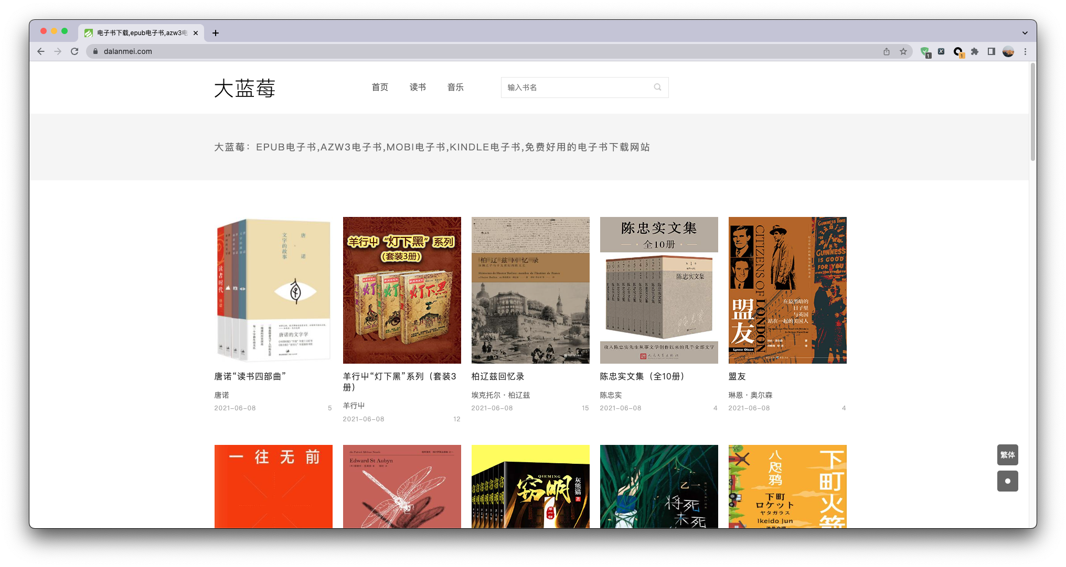This screenshot has height=567, width=1066.
Task: Open the 唐诺"读书四部曲" cover
Action: (273, 290)
